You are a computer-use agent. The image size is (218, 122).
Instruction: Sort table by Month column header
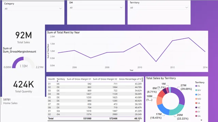point(51,79)
